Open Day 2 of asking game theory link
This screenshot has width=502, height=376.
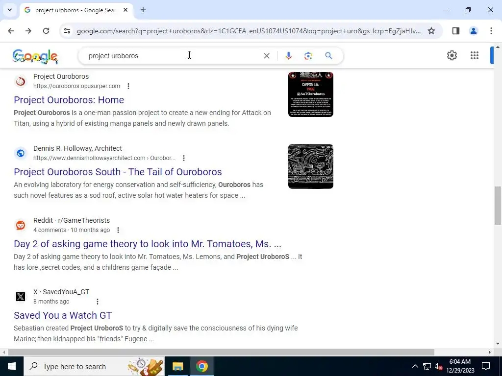coord(148,244)
